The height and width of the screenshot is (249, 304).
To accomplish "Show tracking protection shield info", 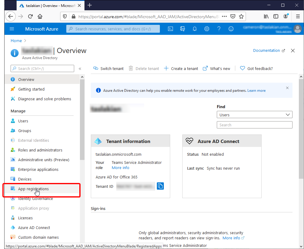I will (x=65, y=16).
